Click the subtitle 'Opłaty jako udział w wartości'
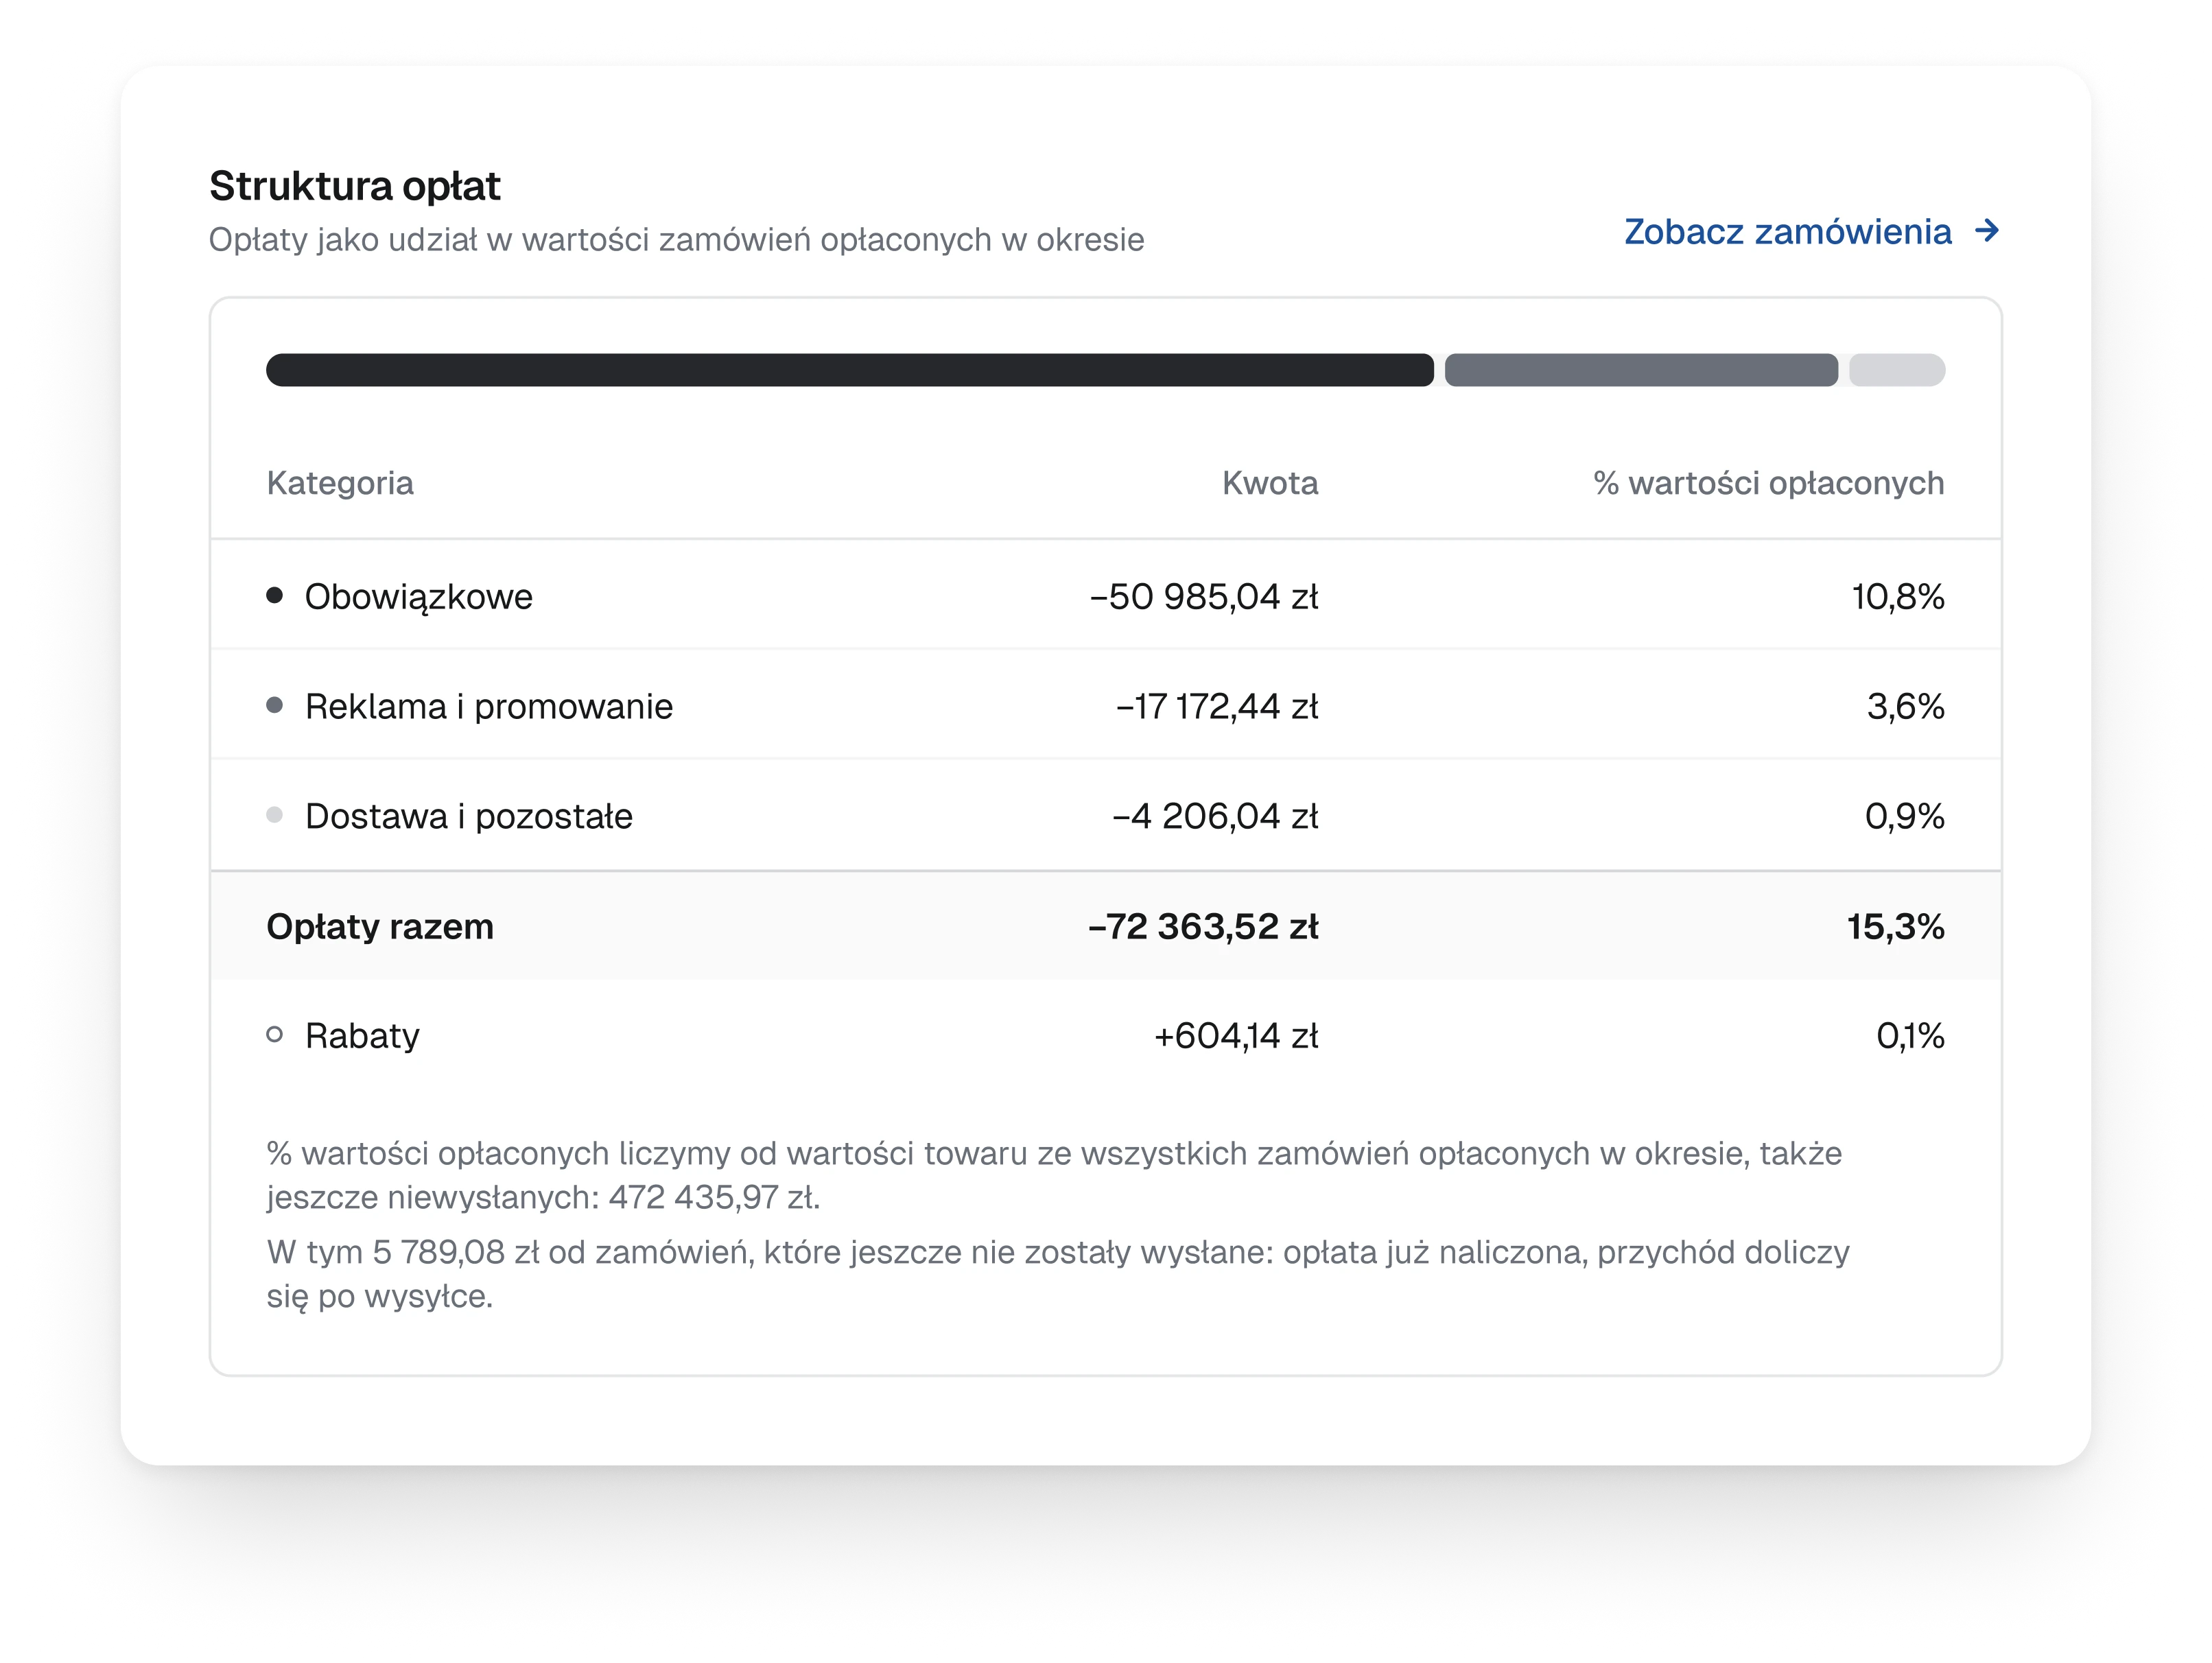This screenshot has height=1663, width=2212. coord(676,240)
